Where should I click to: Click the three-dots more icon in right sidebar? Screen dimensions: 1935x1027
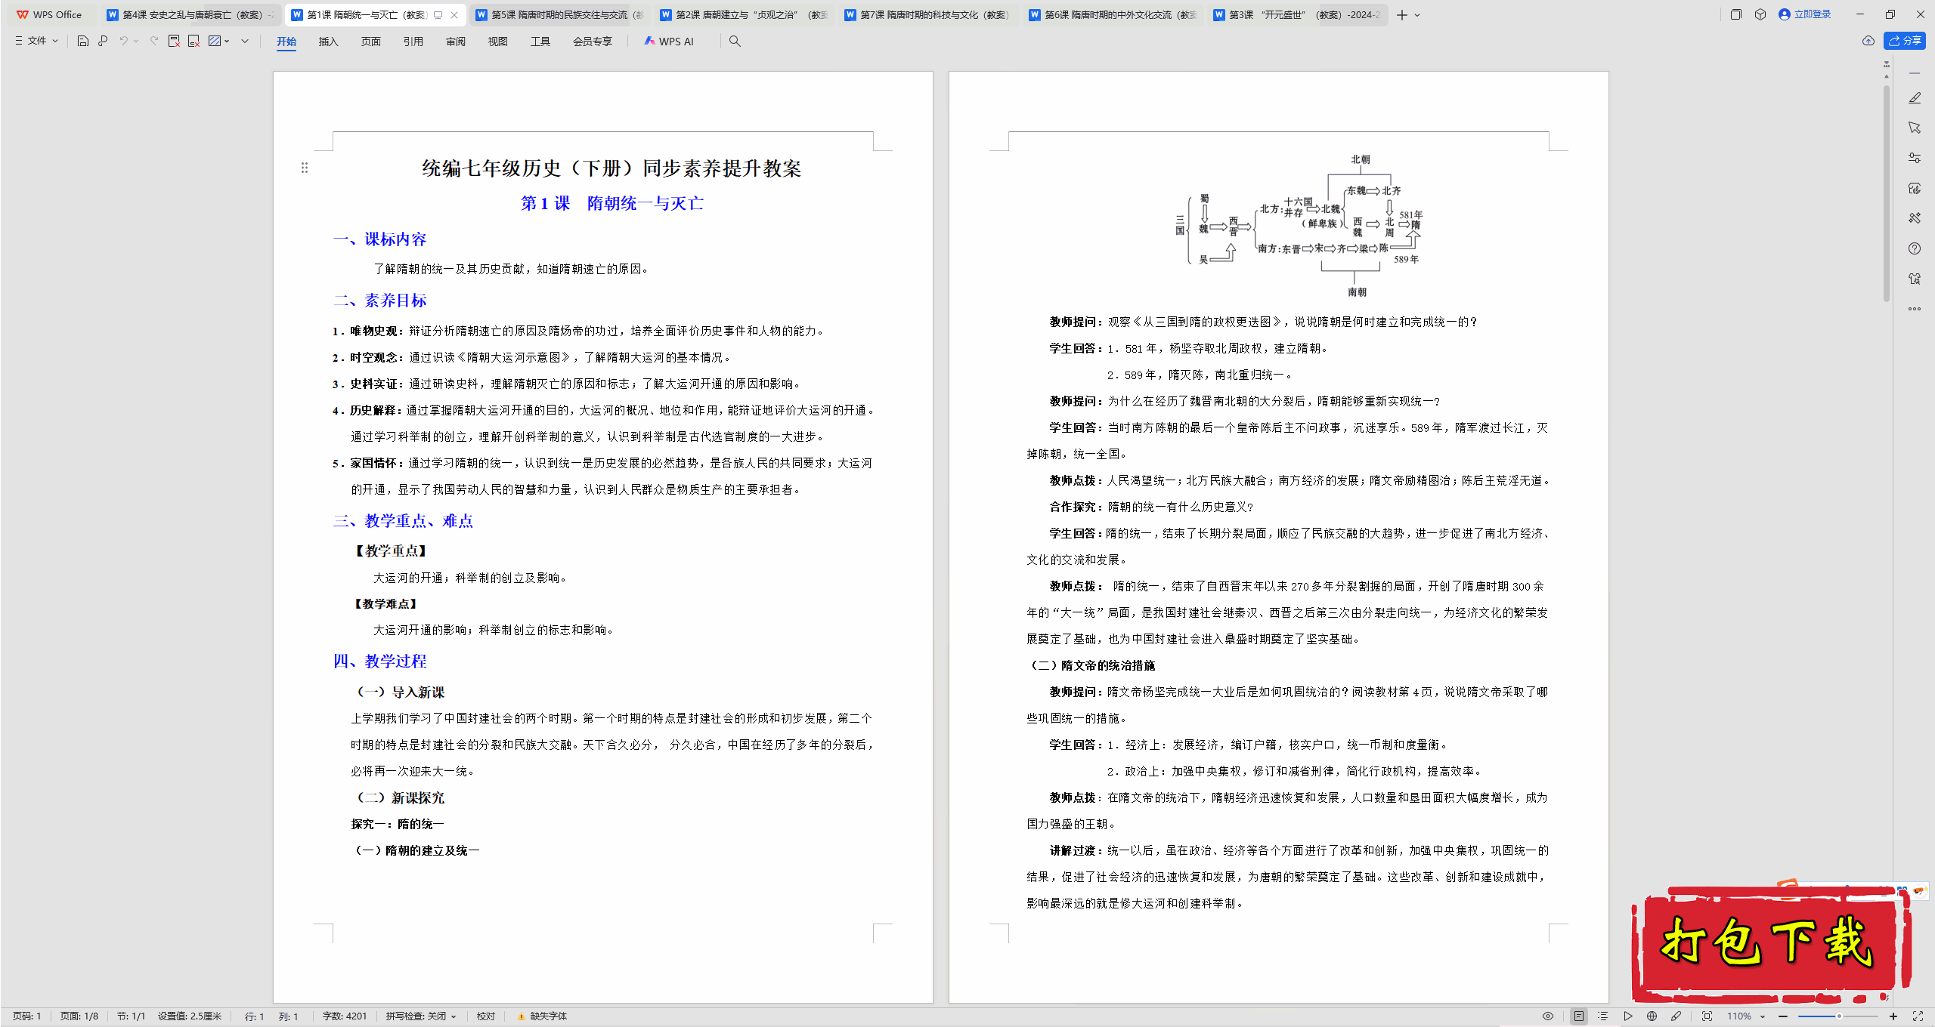1915,308
